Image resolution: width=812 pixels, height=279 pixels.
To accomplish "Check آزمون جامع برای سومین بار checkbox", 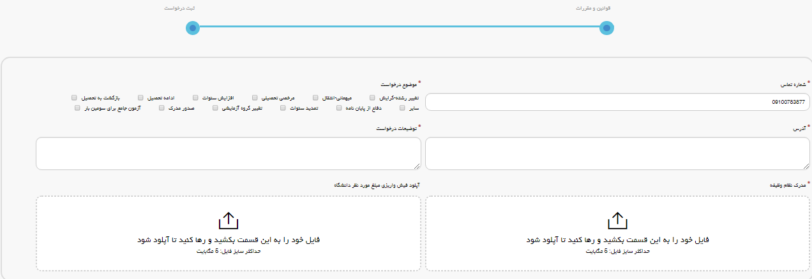I will [76, 108].
